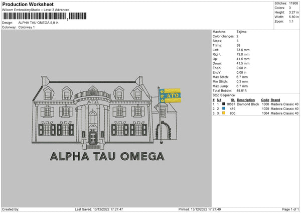The image size is (301, 213).
Task: Click the yellow swatch for code 1064
Action: point(224,113)
